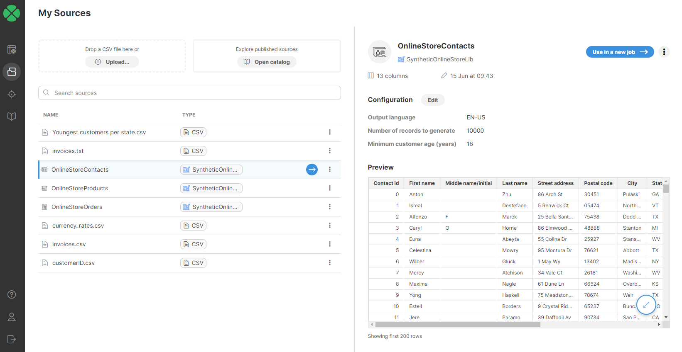Viewport: 682px width, 352px height.
Task: Select the currency_rates.csv source
Action: click(189, 226)
